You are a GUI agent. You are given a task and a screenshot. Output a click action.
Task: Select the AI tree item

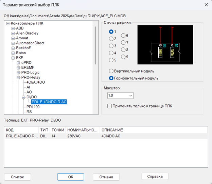pyautogui.click(x=28, y=87)
